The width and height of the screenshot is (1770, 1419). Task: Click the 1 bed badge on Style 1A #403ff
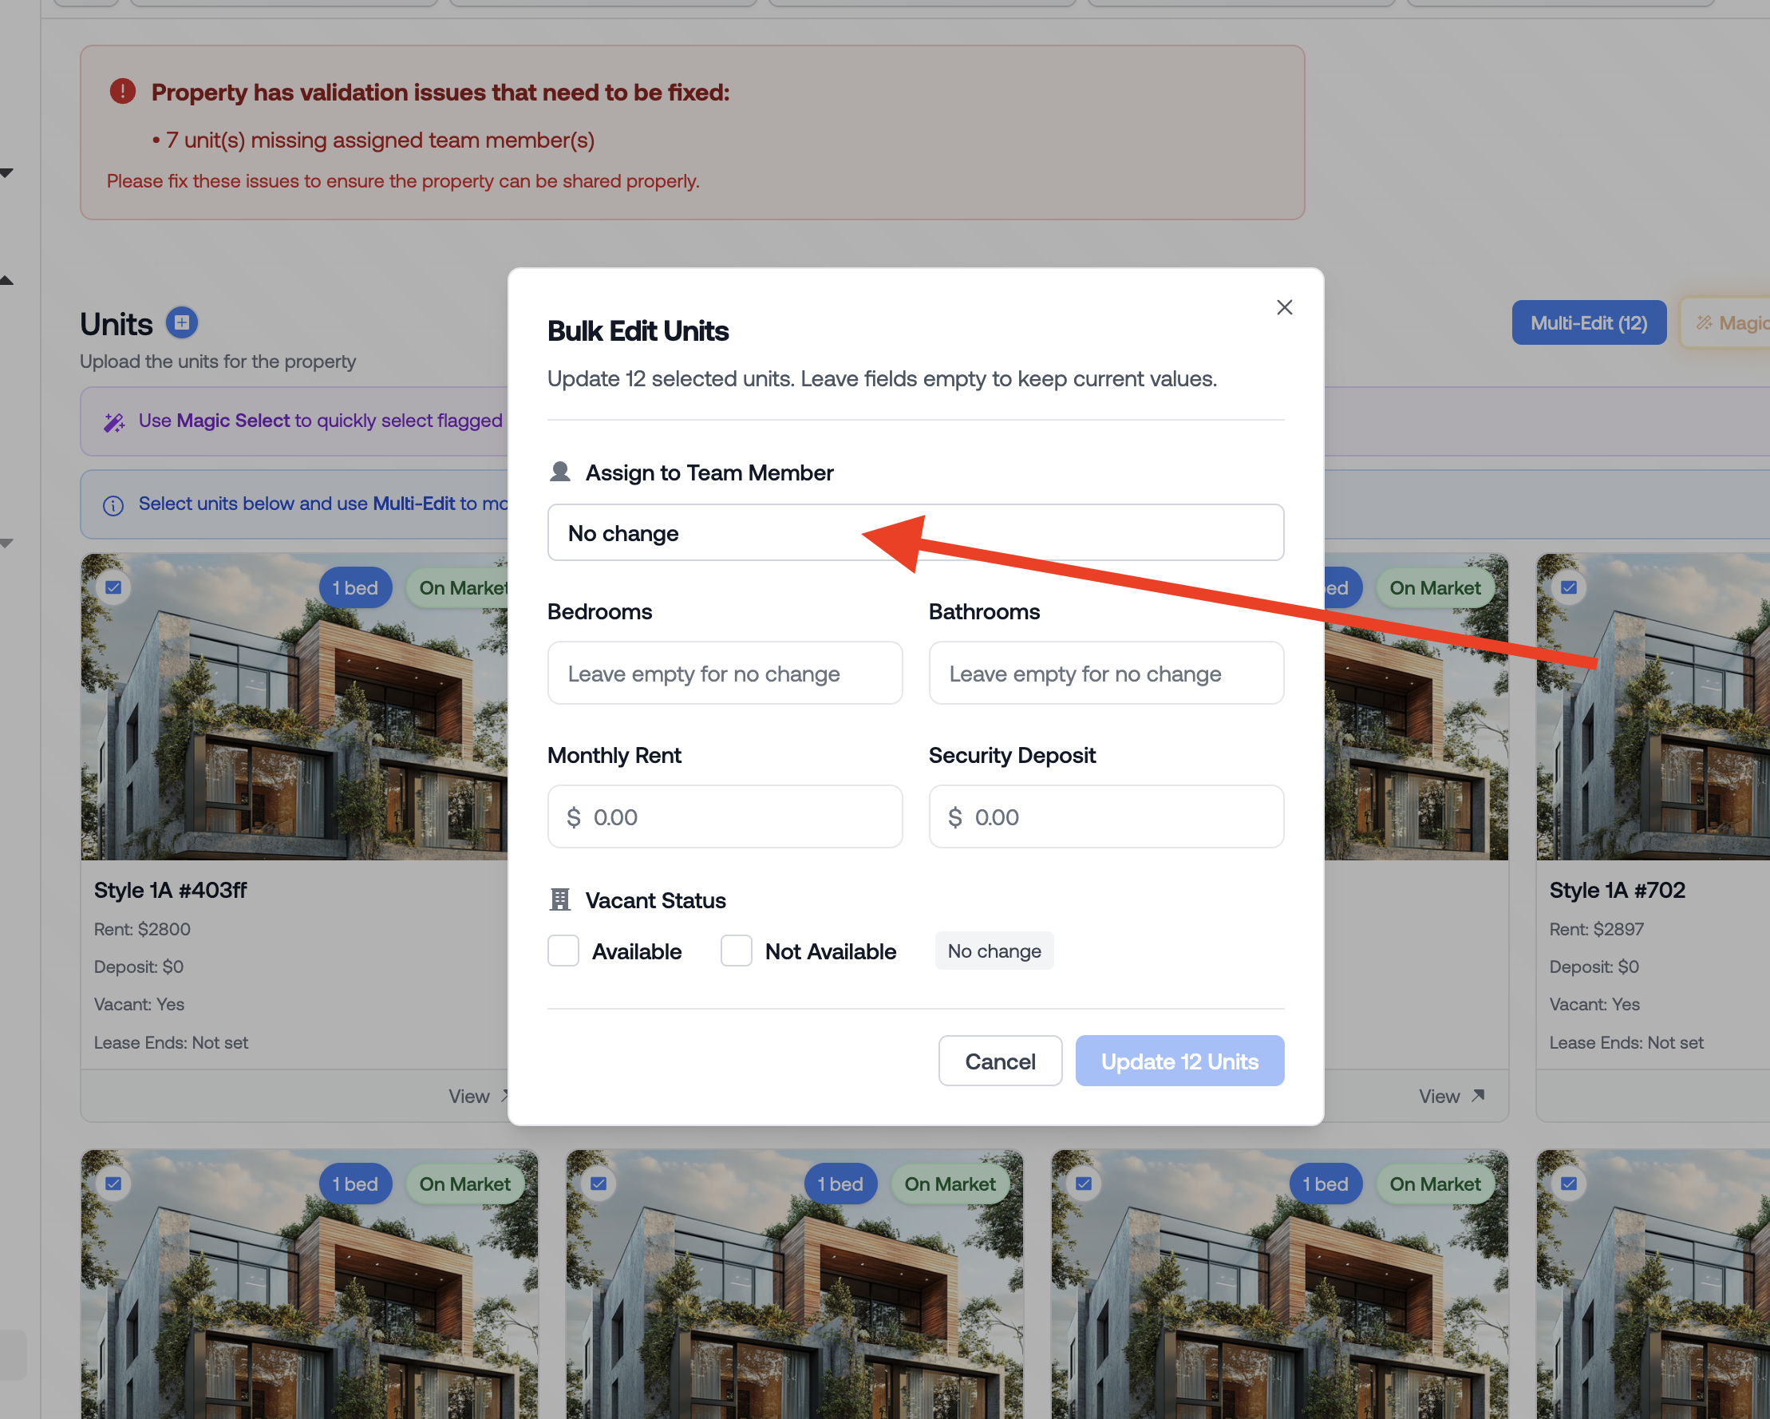click(x=355, y=588)
